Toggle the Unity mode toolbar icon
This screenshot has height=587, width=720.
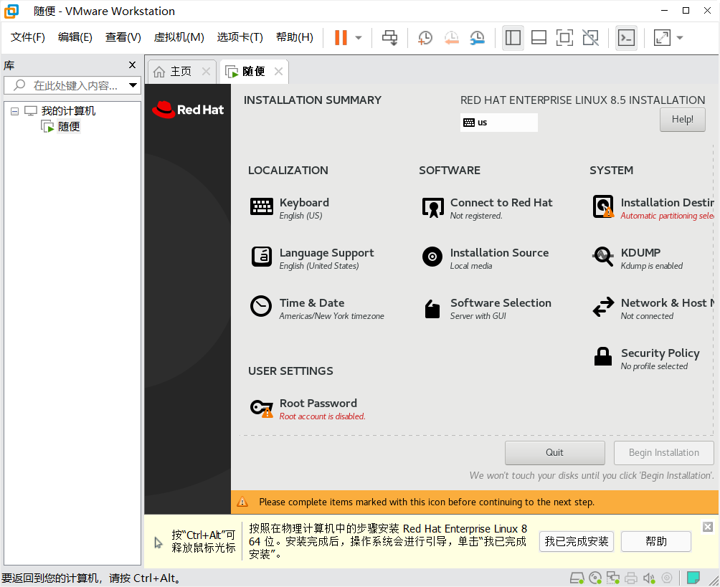point(590,38)
